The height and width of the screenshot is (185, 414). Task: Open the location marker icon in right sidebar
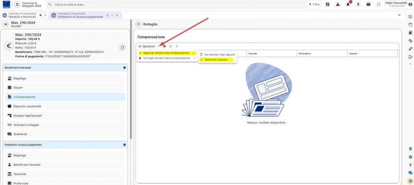tap(410, 149)
